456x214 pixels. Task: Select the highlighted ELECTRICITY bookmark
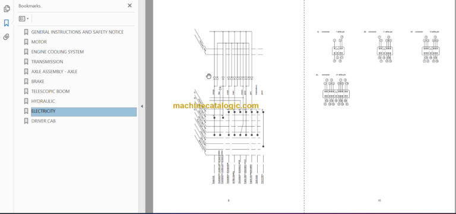coord(84,112)
